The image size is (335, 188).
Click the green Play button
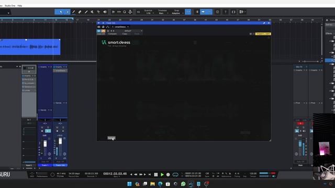162,174
